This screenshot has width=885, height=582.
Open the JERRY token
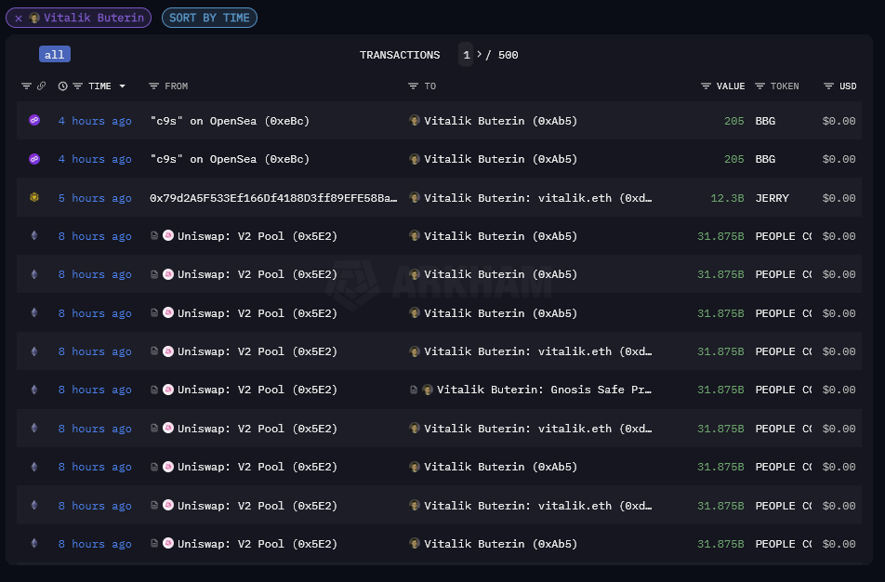pyautogui.click(x=773, y=198)
